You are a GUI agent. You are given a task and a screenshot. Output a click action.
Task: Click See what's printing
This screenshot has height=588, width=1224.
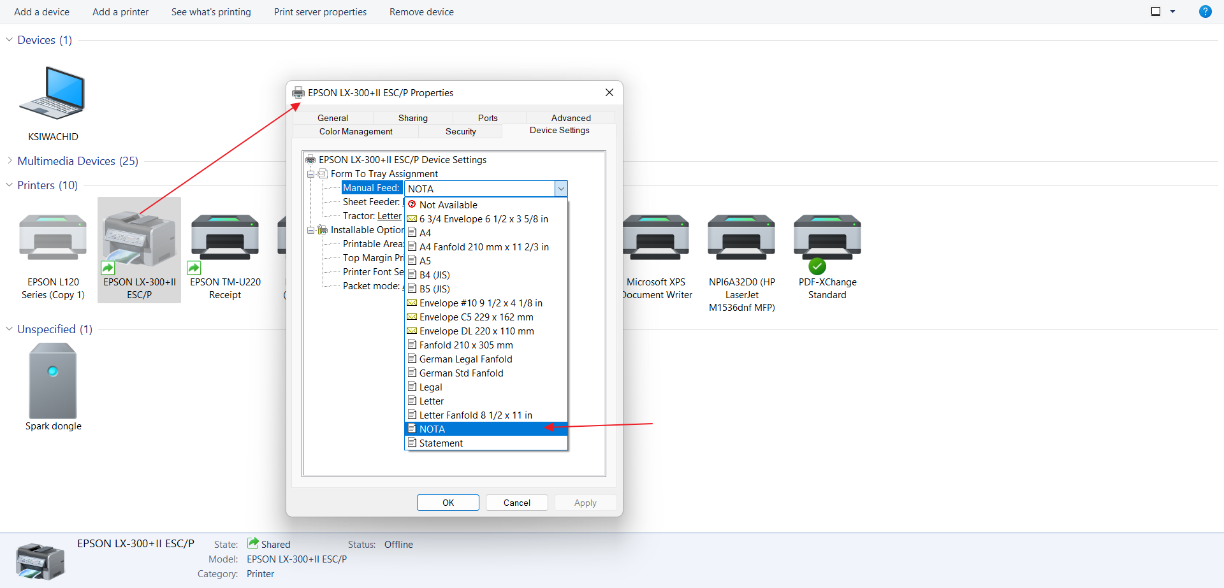click(211, 11)
